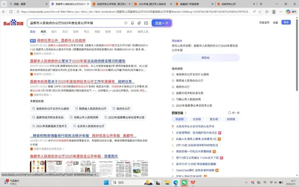Open the 百度图片 results link
The image size is (299, 187).
click(x=74, y=156)
